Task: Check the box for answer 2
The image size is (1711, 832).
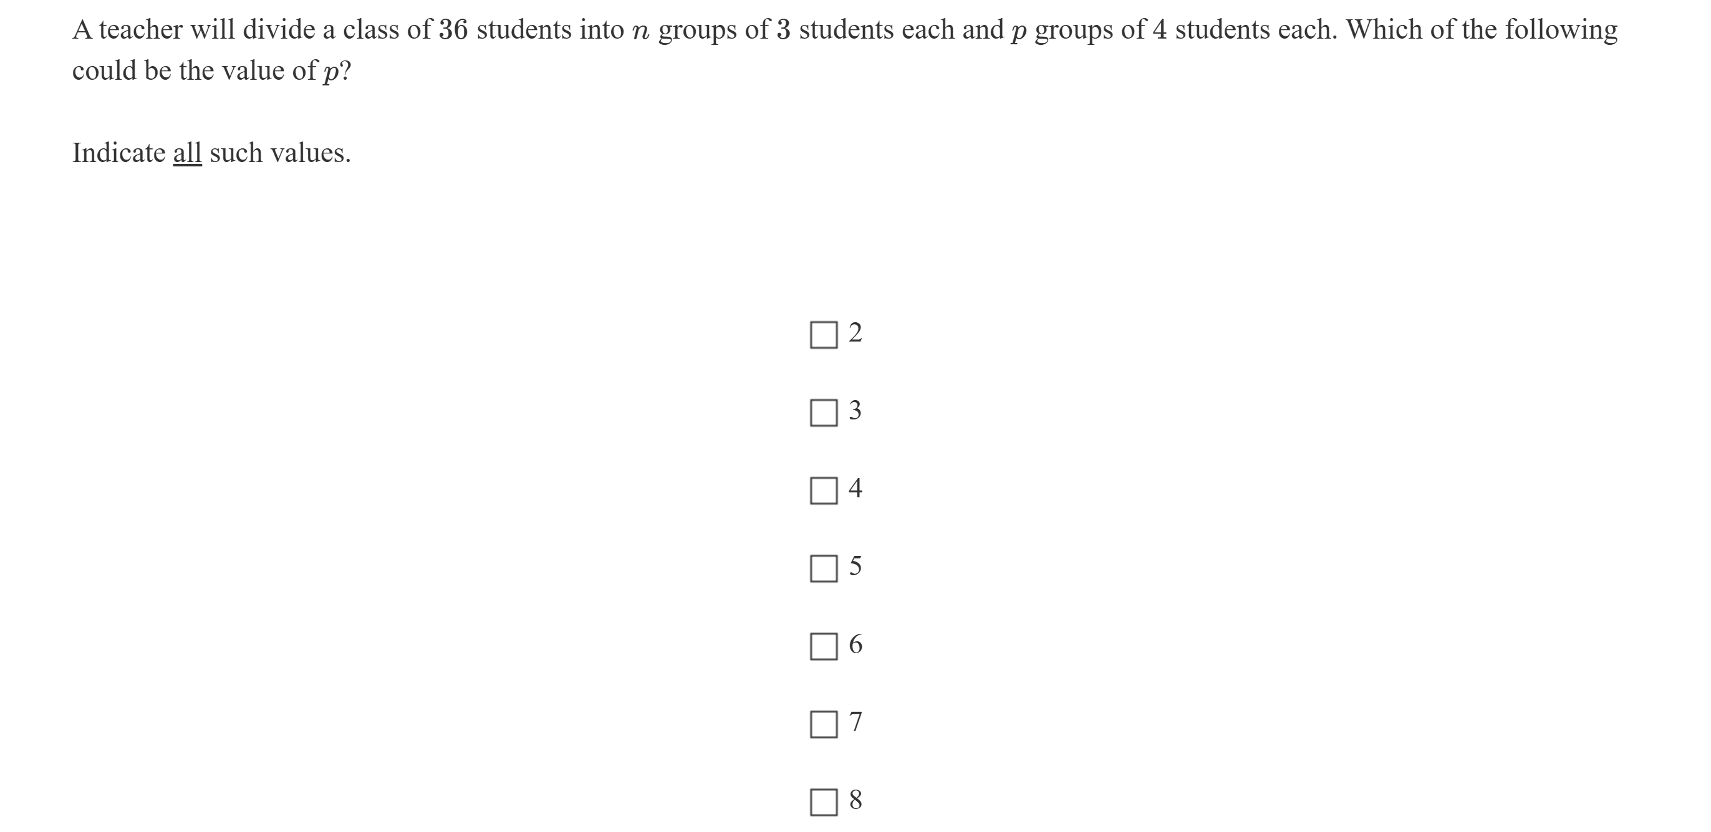Action: click(x=823, y=335)
